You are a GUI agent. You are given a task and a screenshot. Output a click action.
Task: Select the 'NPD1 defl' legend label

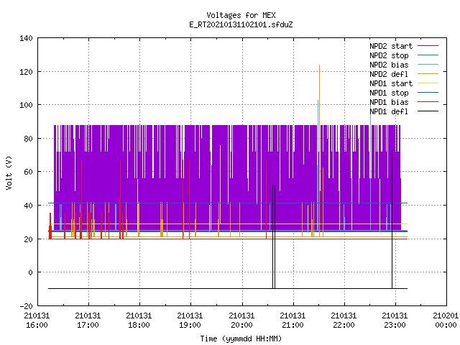tap(389, 112)
